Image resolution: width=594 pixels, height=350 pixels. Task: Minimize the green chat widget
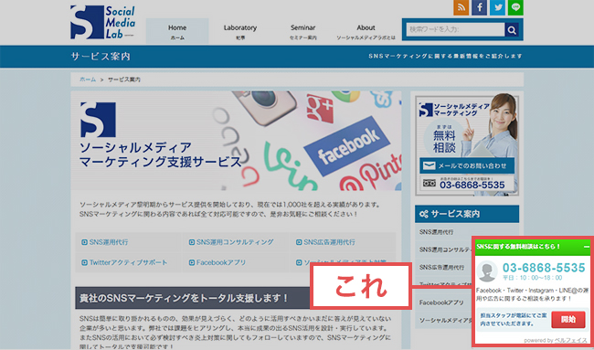[587, 247]
